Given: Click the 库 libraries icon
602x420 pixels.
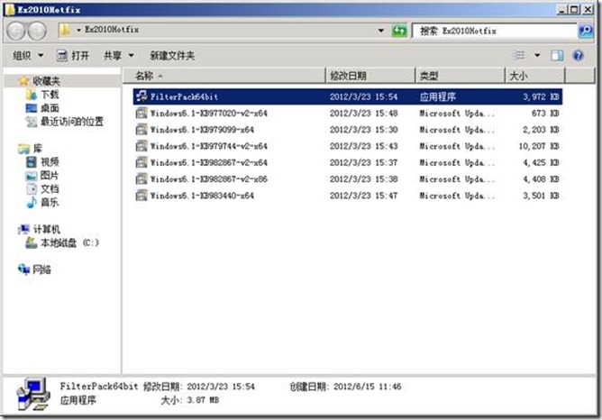Looking at the screenshot, I should (23, 148).
